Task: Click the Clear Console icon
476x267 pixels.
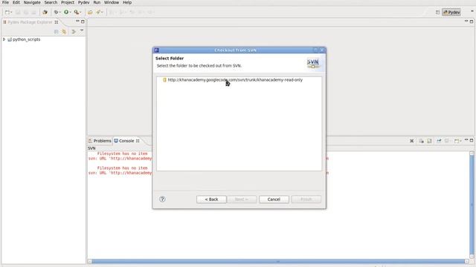Action: (421, 141)
